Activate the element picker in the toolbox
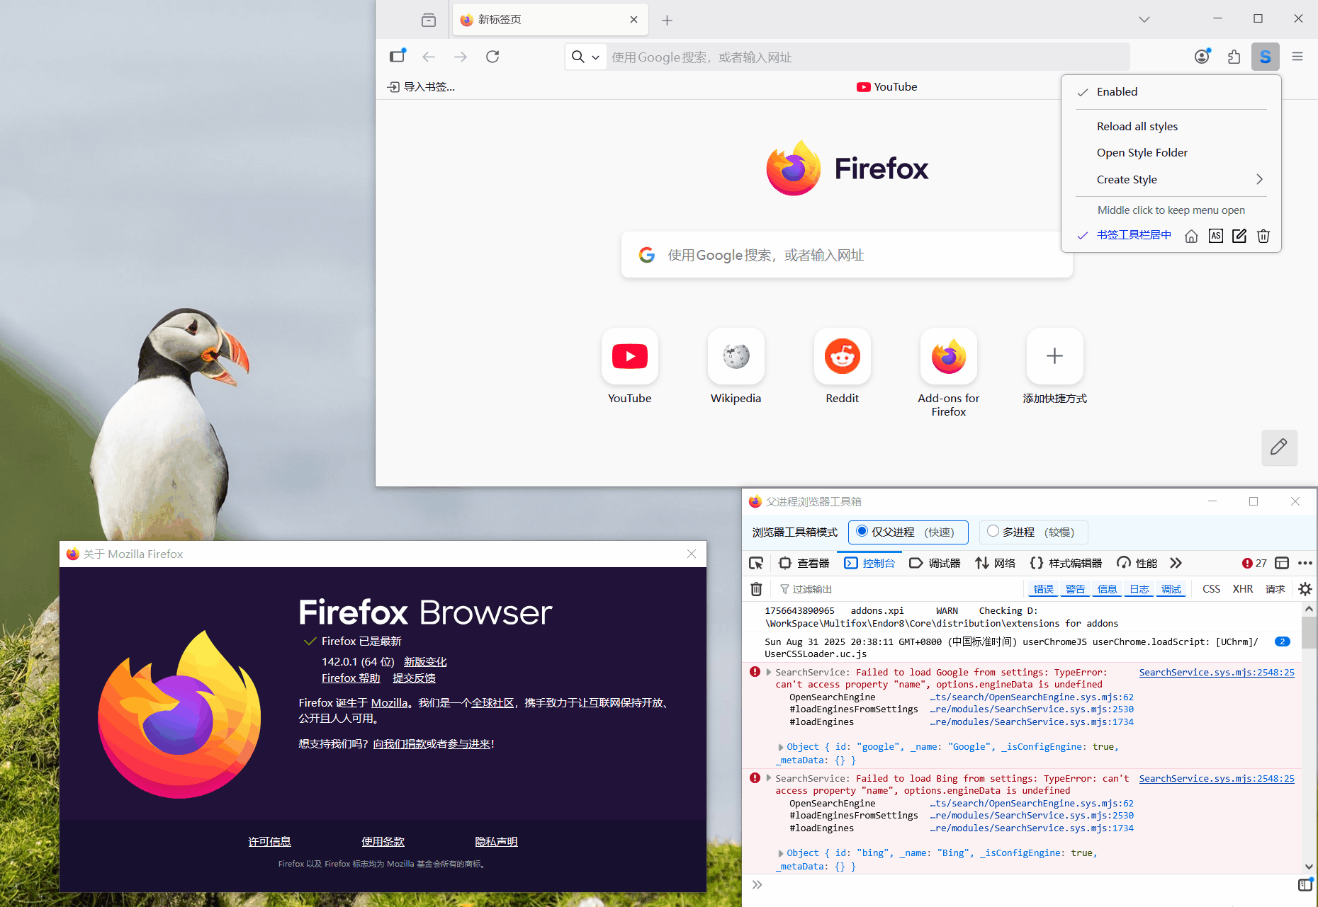 756,563
